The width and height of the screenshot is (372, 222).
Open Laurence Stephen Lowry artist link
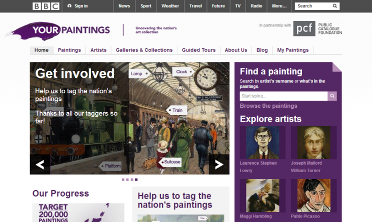[x=258, y=167]
